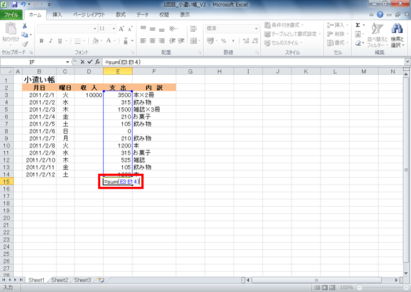Click the Clear eraser icon in editing group

point(358,43)
